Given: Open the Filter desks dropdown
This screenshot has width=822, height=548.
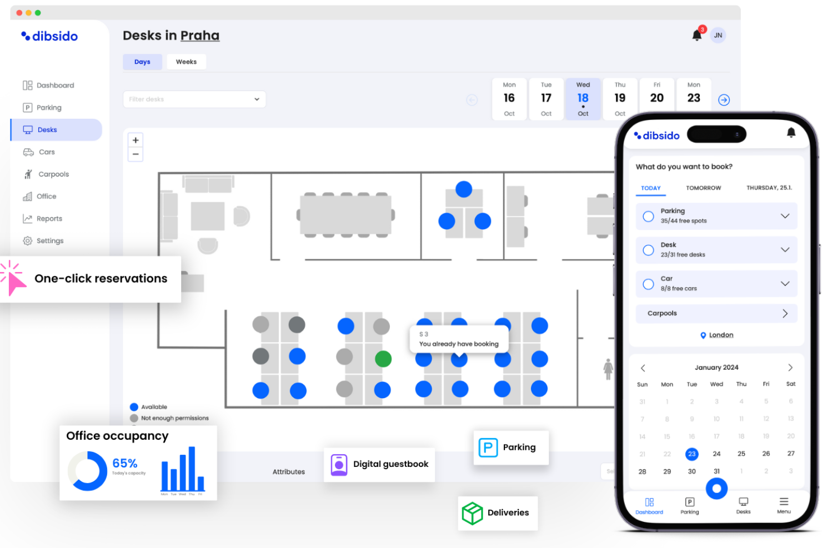Looking at the screenshot, I should point(194,99).
